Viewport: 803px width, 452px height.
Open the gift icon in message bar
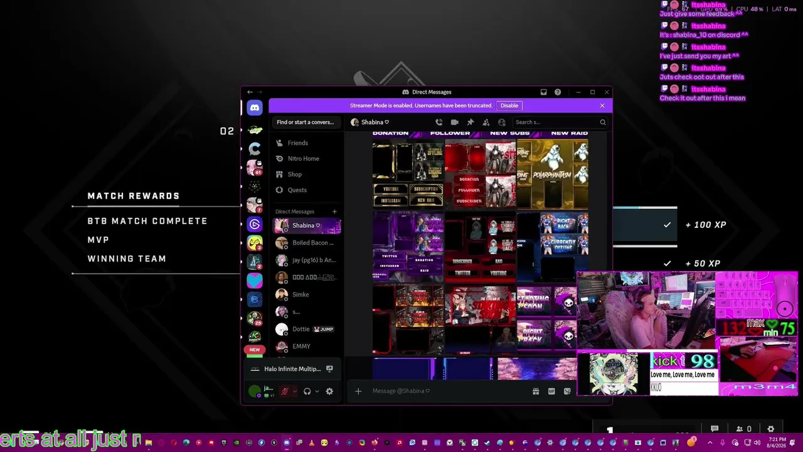pos(536,391)
